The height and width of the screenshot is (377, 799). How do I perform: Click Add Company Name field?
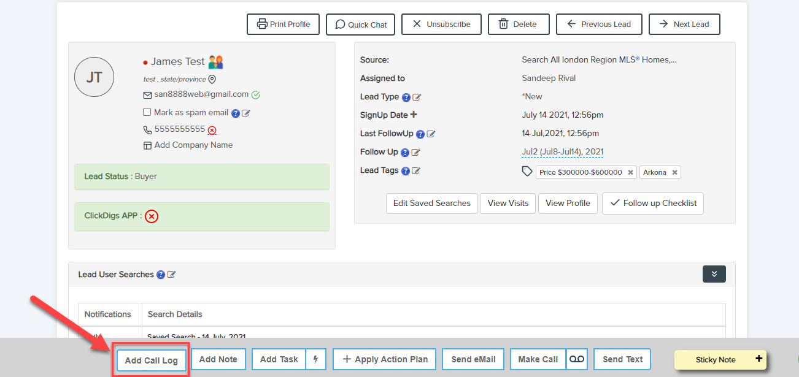click(x=193, y=145)
